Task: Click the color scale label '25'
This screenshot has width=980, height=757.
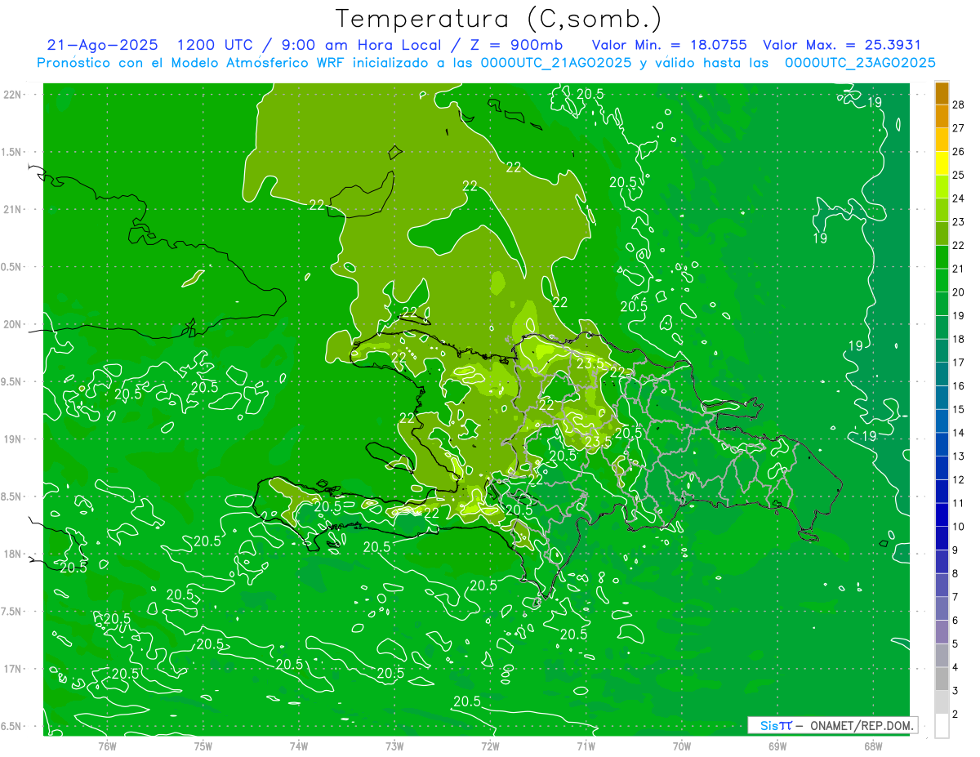Action: pos(959,176)
